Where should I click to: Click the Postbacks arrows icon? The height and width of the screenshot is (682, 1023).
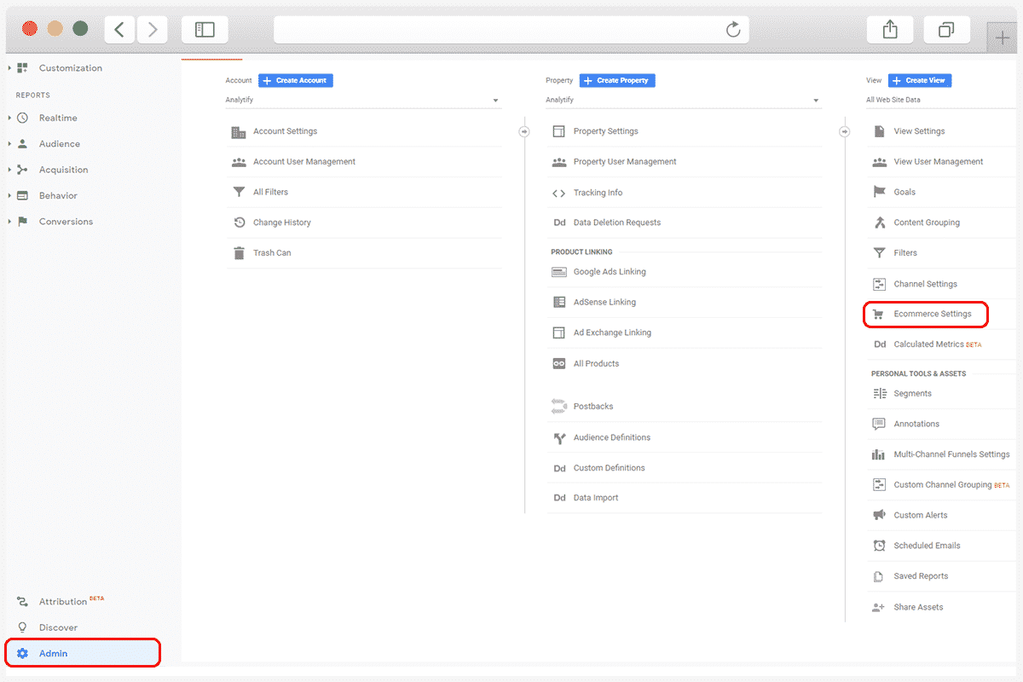pos(559,407)
